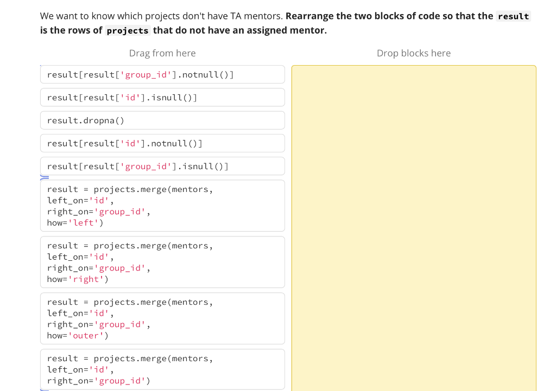Image resolution: width=556 pixels, height=391 pixels.
Task: Click the highlighted projects code token
Action: click(x=127, y=31)
